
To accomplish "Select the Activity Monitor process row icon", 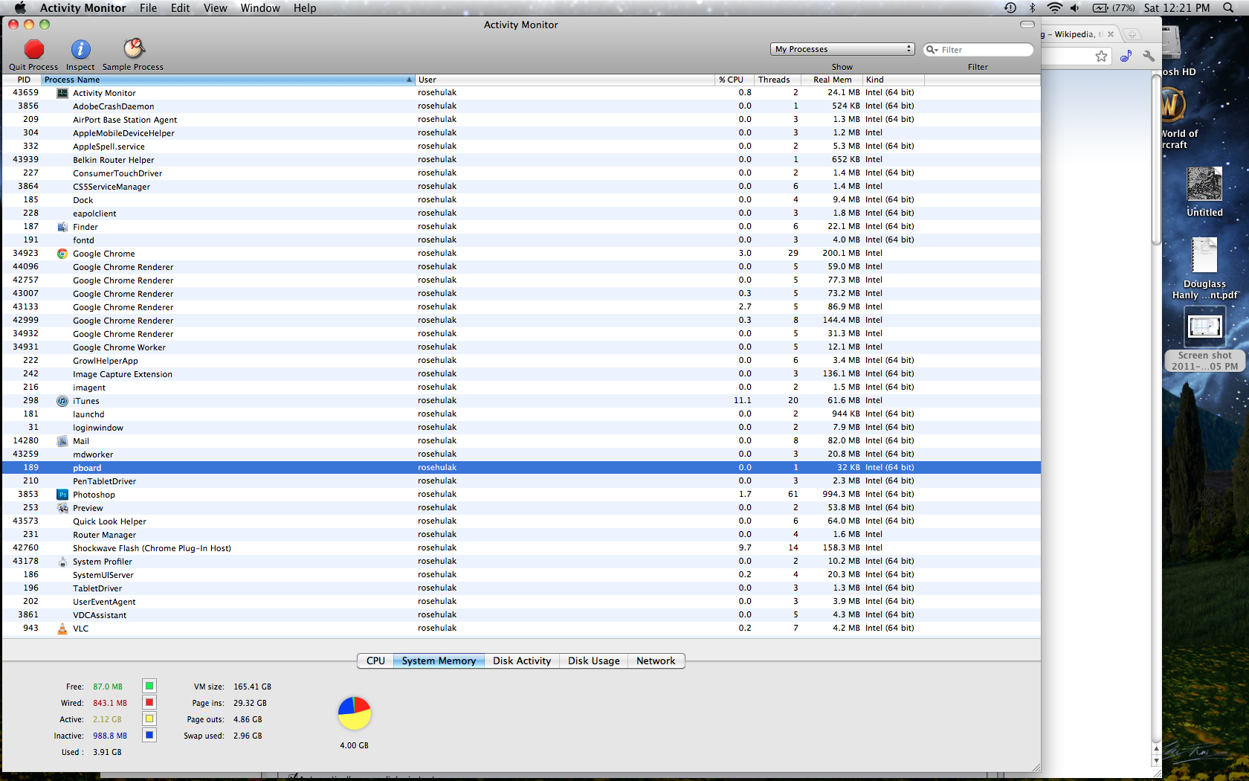I will 62,93.
